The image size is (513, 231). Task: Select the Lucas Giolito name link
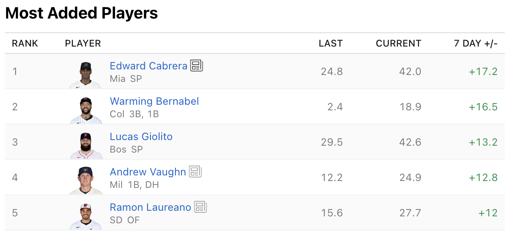pos(141,137)
